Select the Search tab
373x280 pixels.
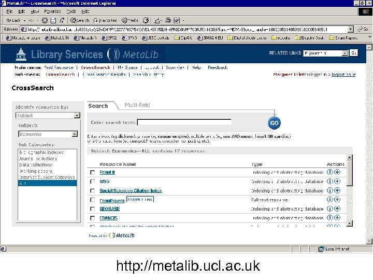[98, 106]
